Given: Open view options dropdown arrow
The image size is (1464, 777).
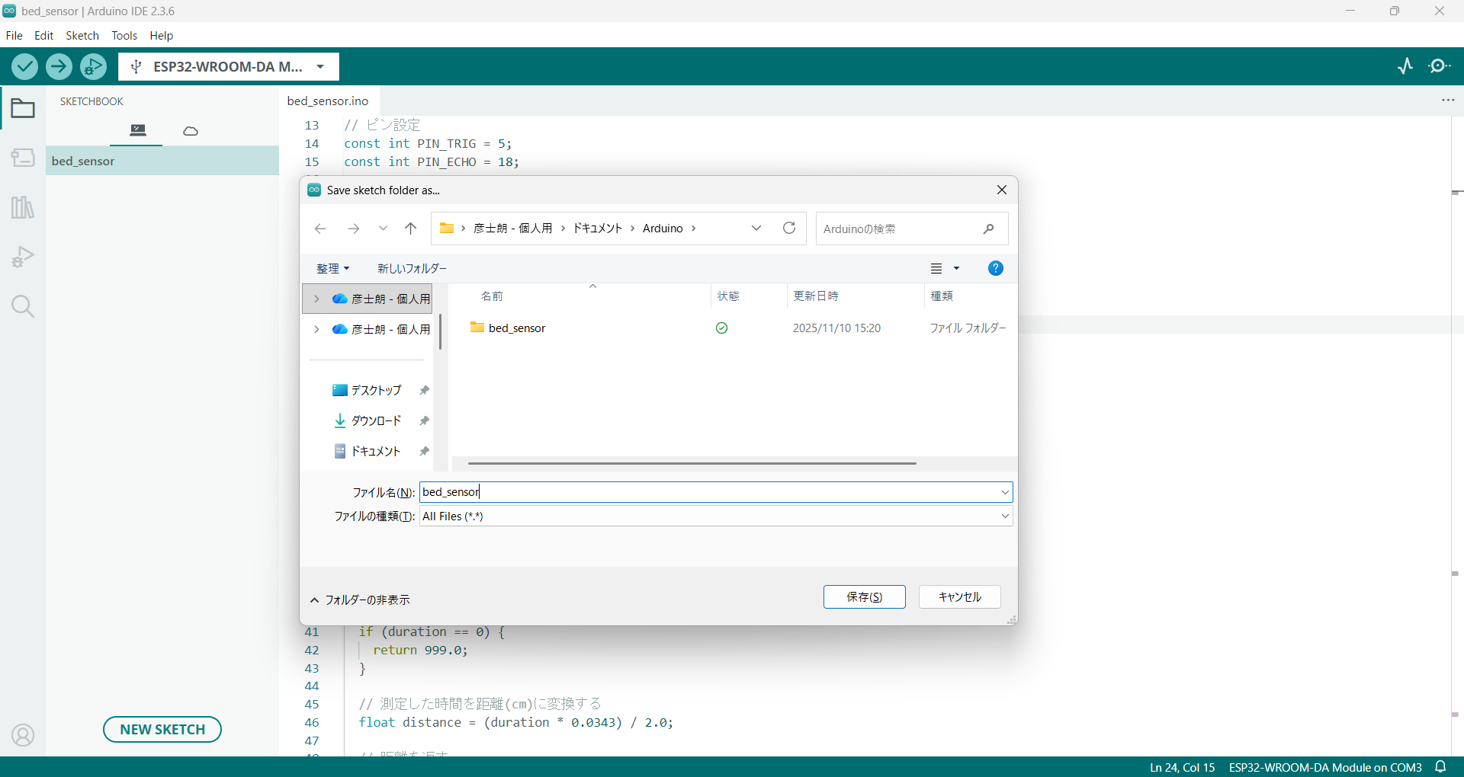Looking at the screenshot, I should pos(956,268).
